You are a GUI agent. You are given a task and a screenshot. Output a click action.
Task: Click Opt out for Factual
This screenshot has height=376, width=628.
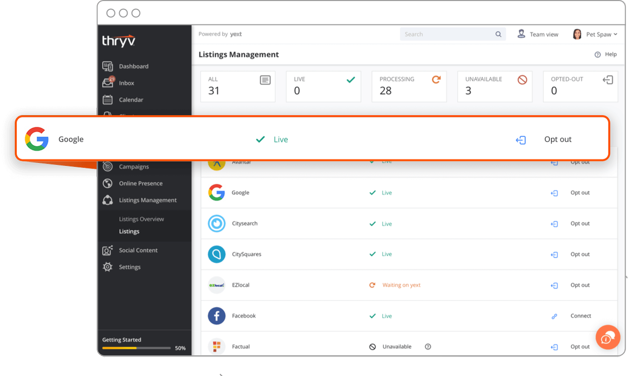pos(580,347)
